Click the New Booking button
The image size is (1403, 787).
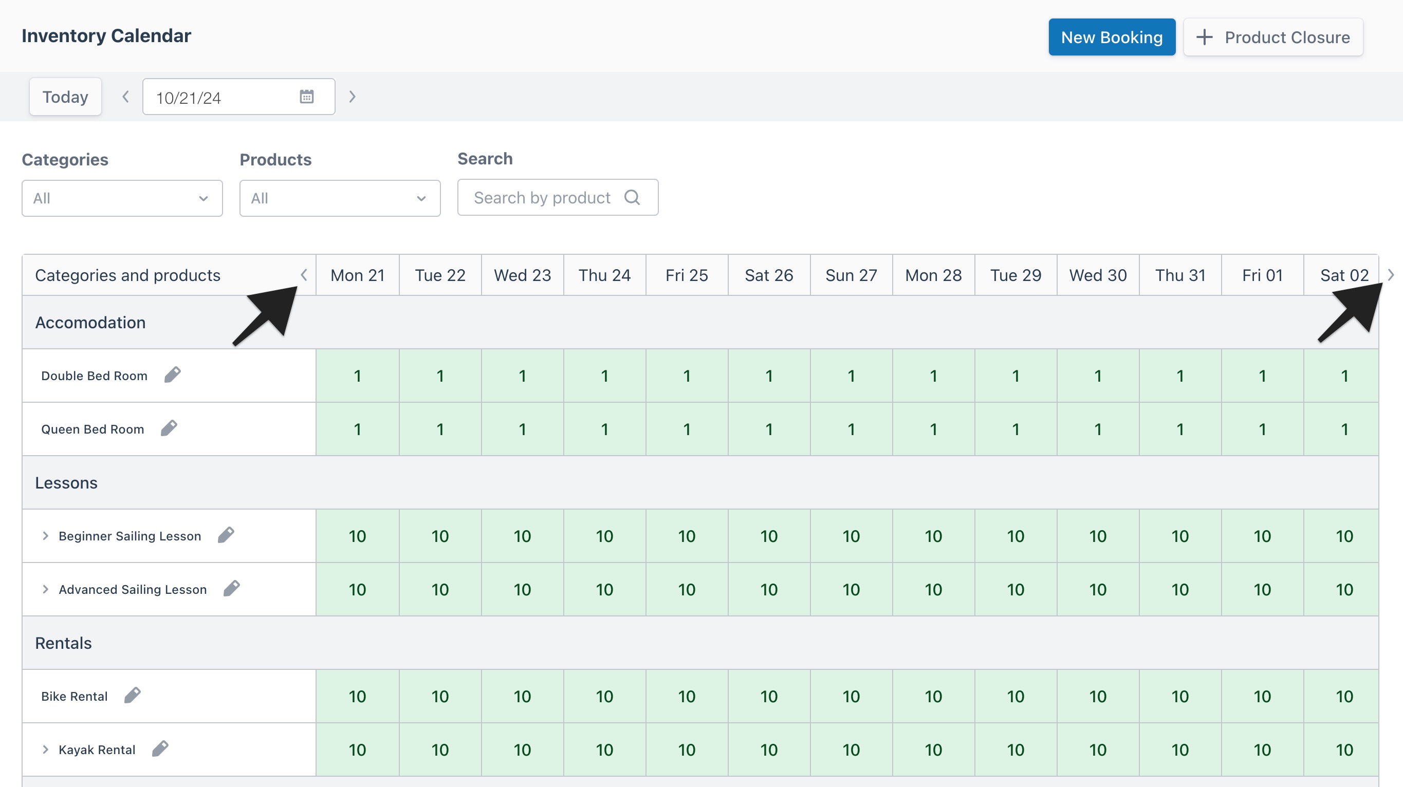coord(1112,37)
